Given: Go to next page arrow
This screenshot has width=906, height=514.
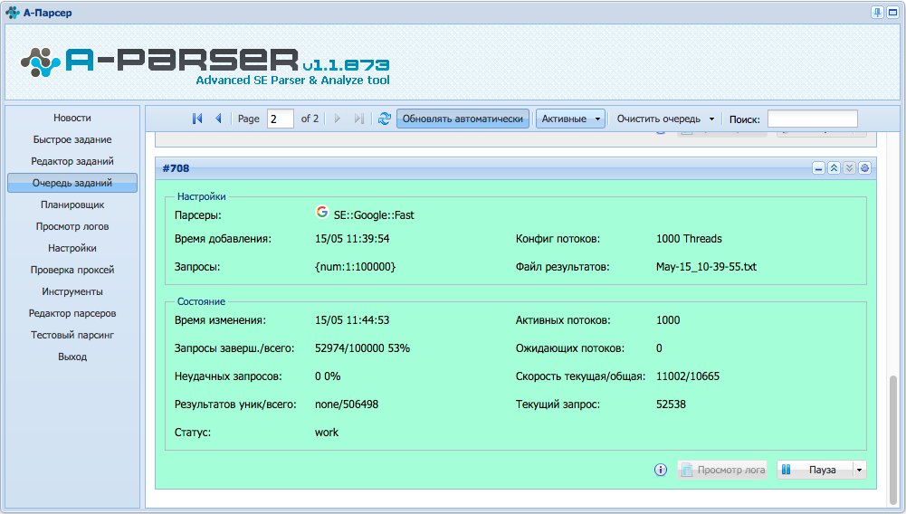Looking at the screenshot, I should pyautogui.click(x=338, y=119).
